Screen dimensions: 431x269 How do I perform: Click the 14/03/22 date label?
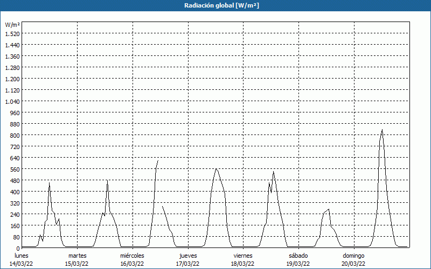tap(22, 264)
